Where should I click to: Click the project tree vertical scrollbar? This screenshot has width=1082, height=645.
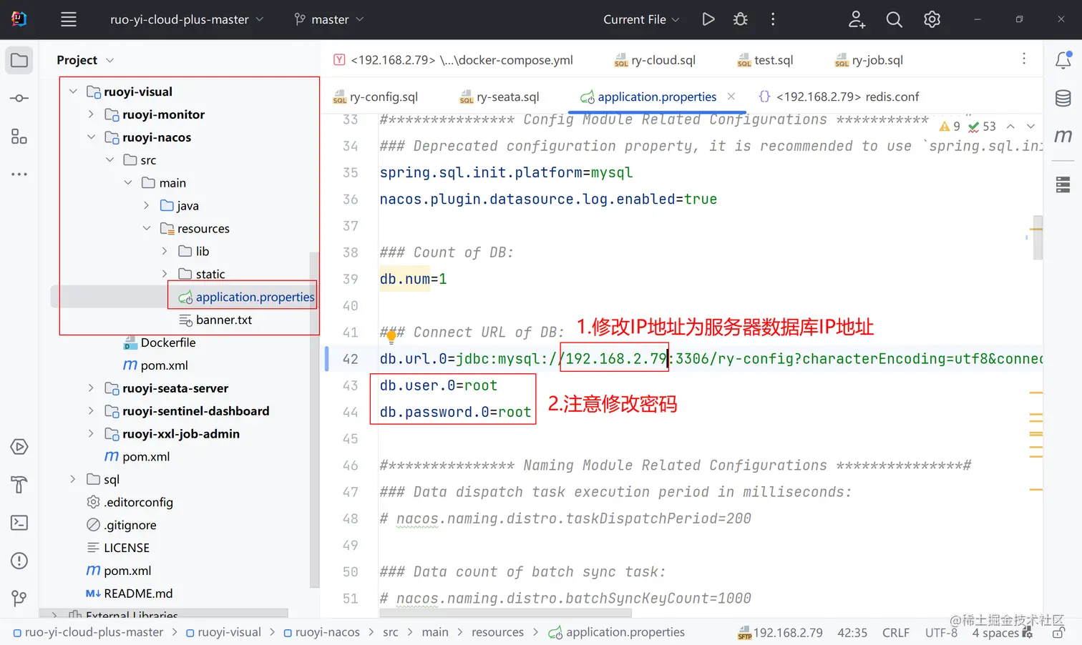[314, 420]
